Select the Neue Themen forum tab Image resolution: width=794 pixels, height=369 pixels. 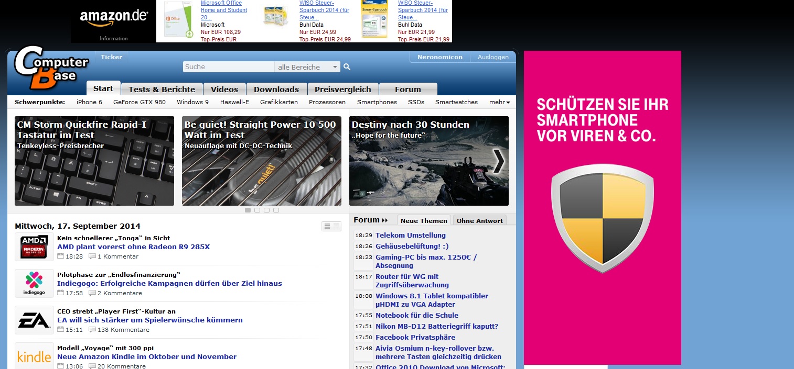tap(424, 220)
